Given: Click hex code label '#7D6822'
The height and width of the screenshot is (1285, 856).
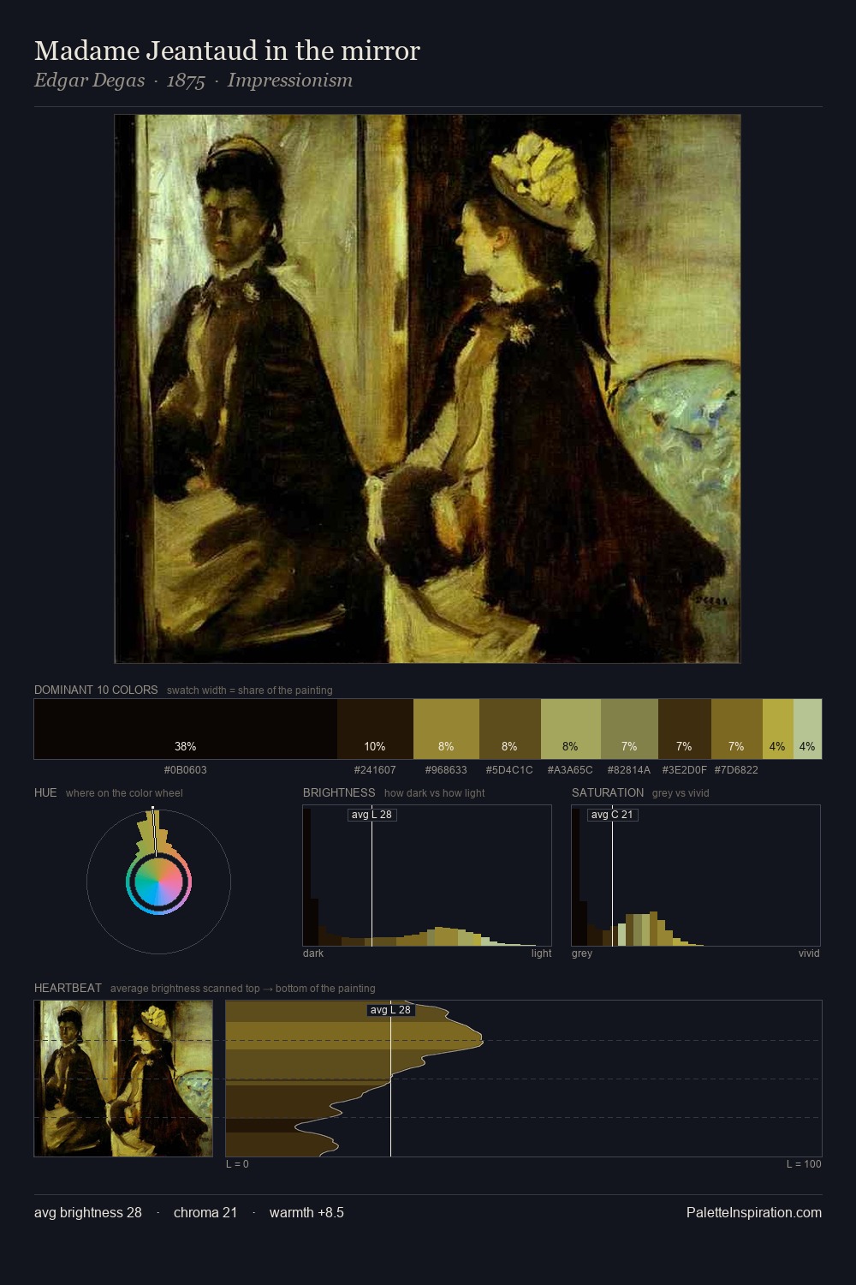Looking at the screenshot, I should [x=736, y=770].
